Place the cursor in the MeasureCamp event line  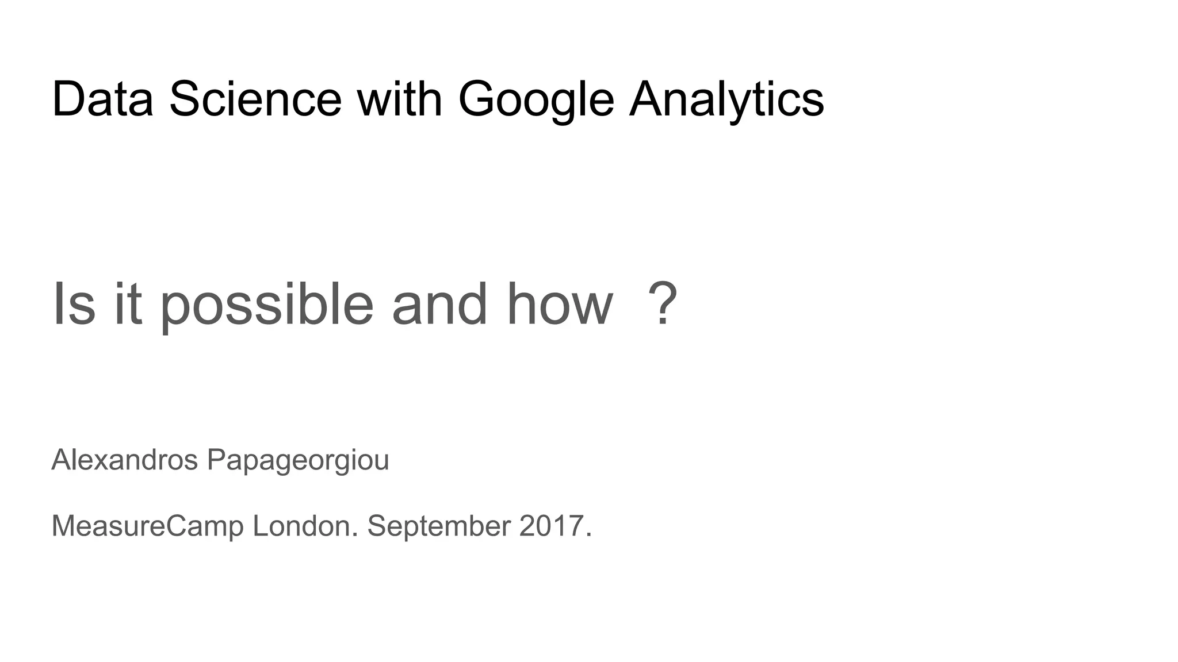322,527
